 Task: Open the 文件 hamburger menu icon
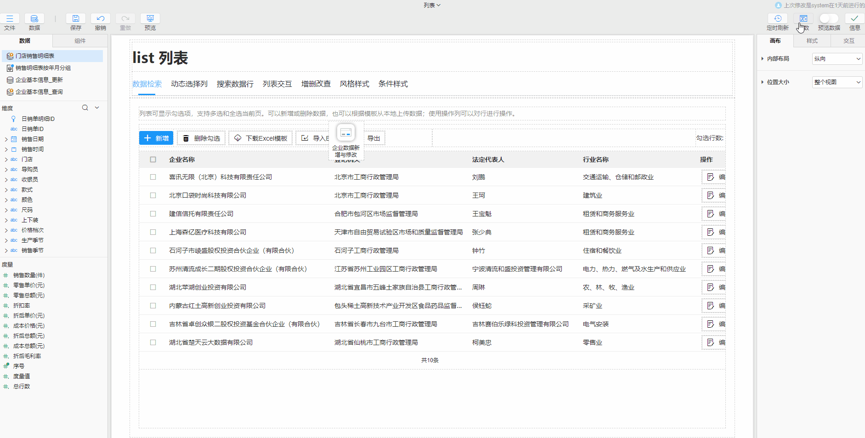[x=10, y=19]
